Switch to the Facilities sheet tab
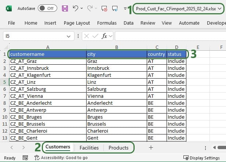The image size is (226, 162). 89,148
